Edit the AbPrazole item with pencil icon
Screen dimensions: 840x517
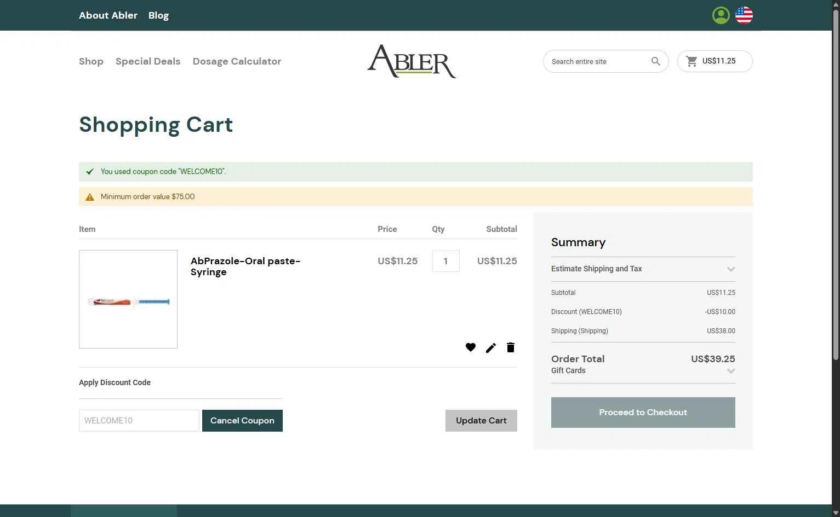click(x=491, y=347)
